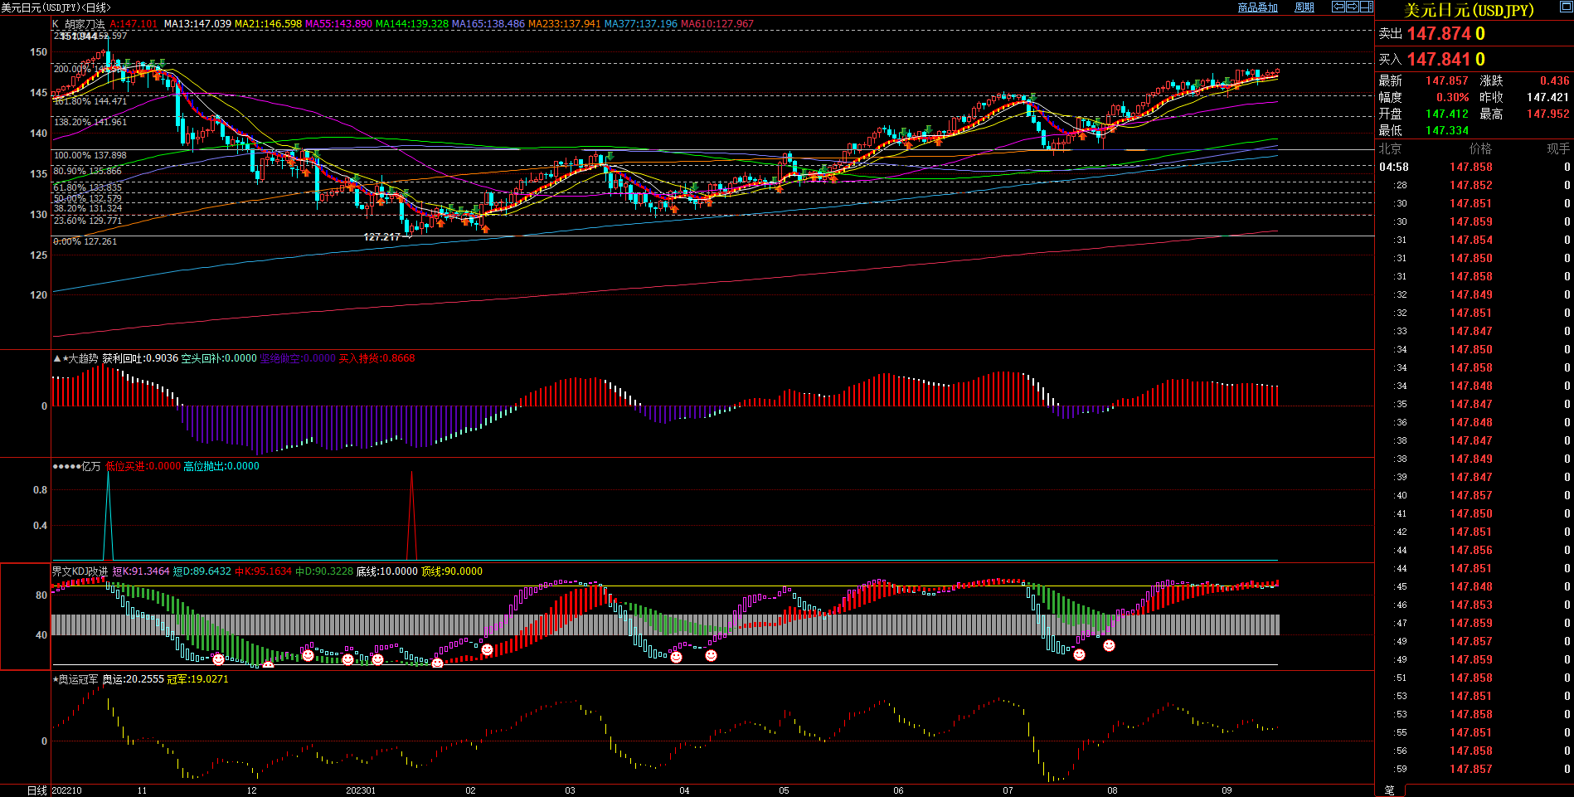Click the dots icon before 亿万 indicator

(66, 466)
